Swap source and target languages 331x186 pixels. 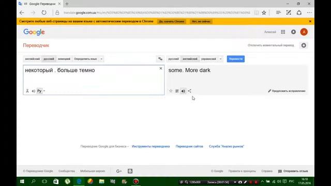[x=160, y=59]
